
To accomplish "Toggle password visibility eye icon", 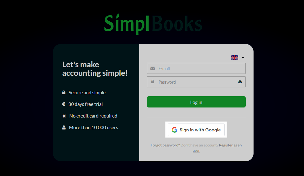I will 240,82.
